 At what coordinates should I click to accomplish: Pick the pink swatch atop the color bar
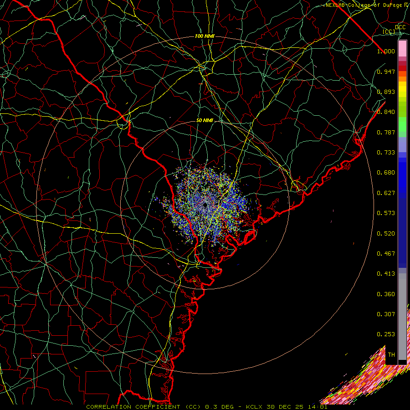(402, 49)
